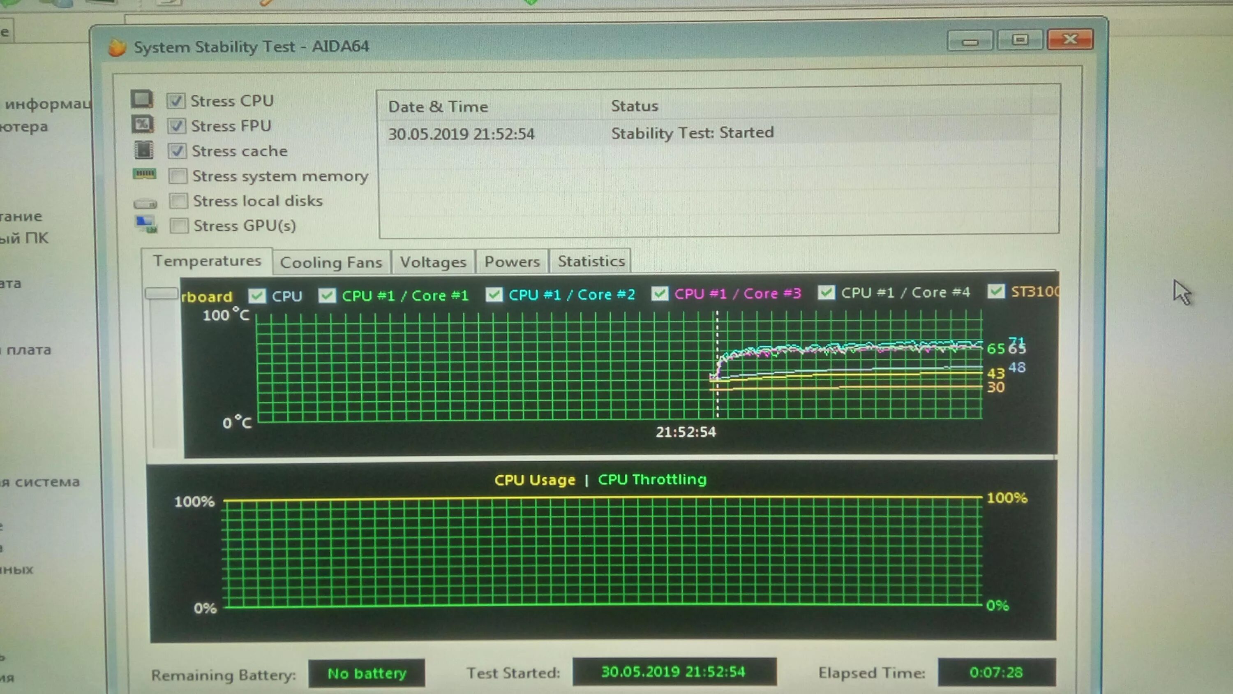The width and height of the screenshot is (1233, 694).
Task: Toggle CPU #1 / Core #2 graph checkbox
Action: pos(494,294)
